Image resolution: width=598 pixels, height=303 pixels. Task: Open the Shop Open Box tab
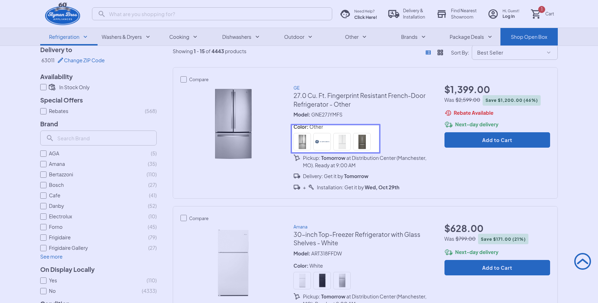(x=529, y=37)
